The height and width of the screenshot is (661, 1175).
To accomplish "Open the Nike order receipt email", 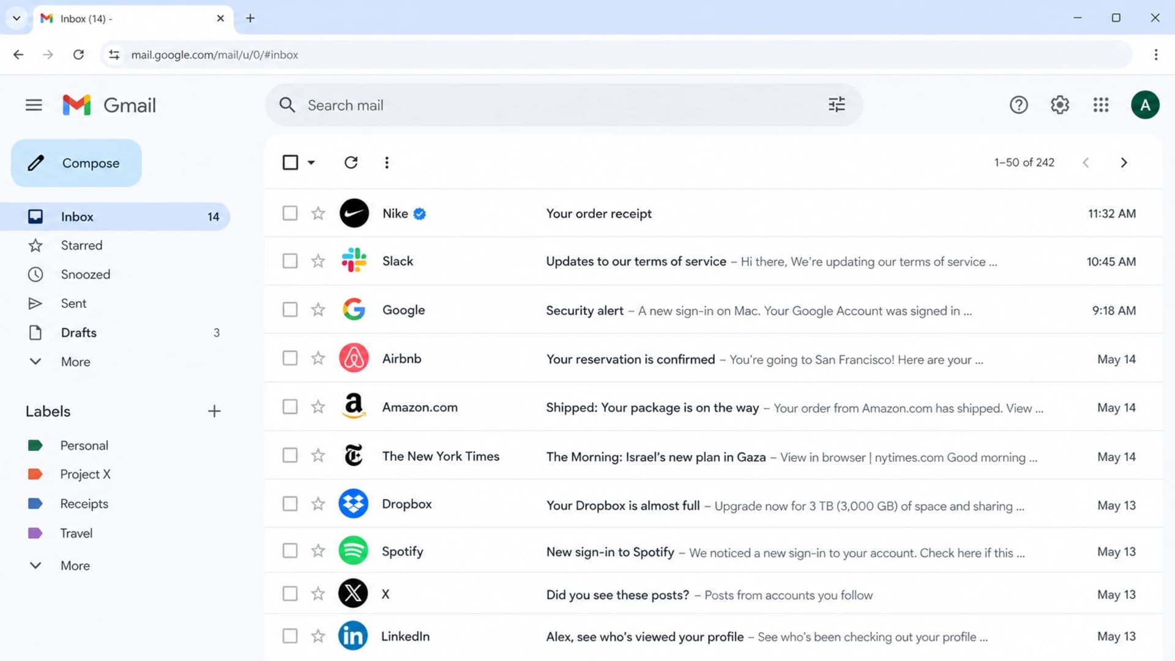I will [x=714, y=213].
